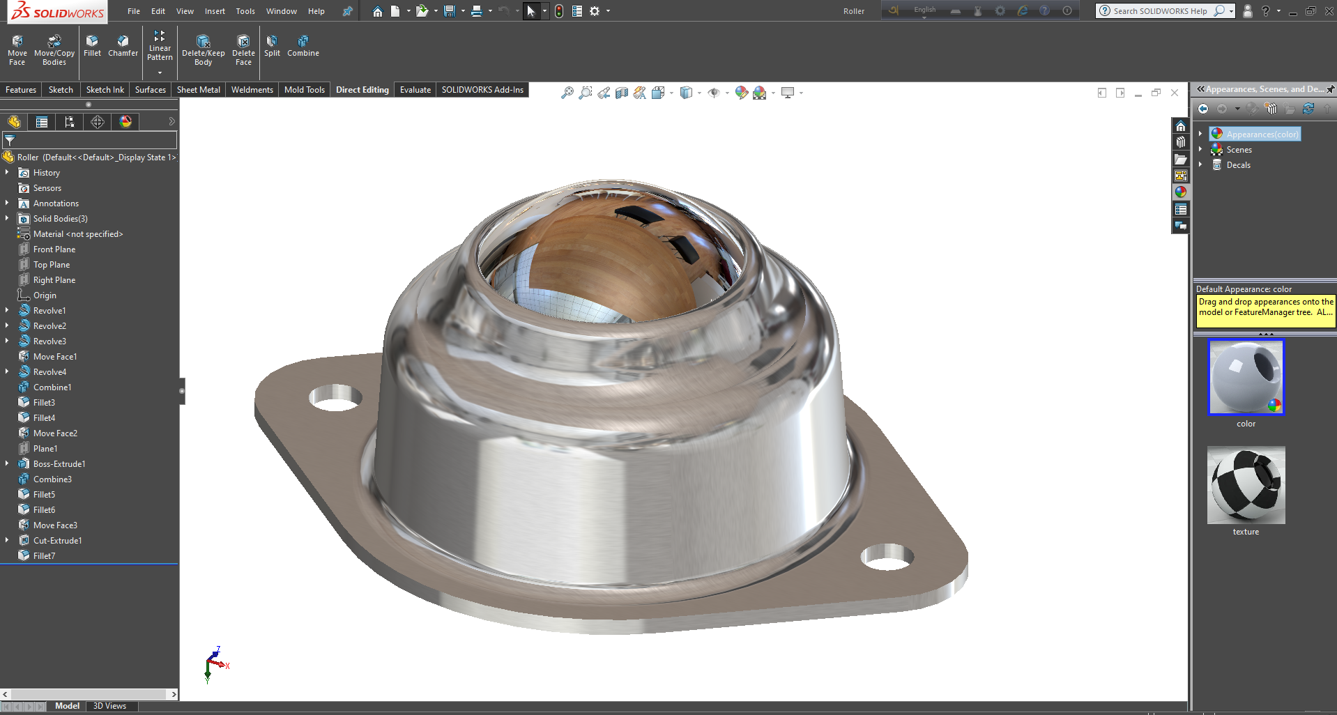
Task: Open the Insert menu
Action: (x=215, y=11)
